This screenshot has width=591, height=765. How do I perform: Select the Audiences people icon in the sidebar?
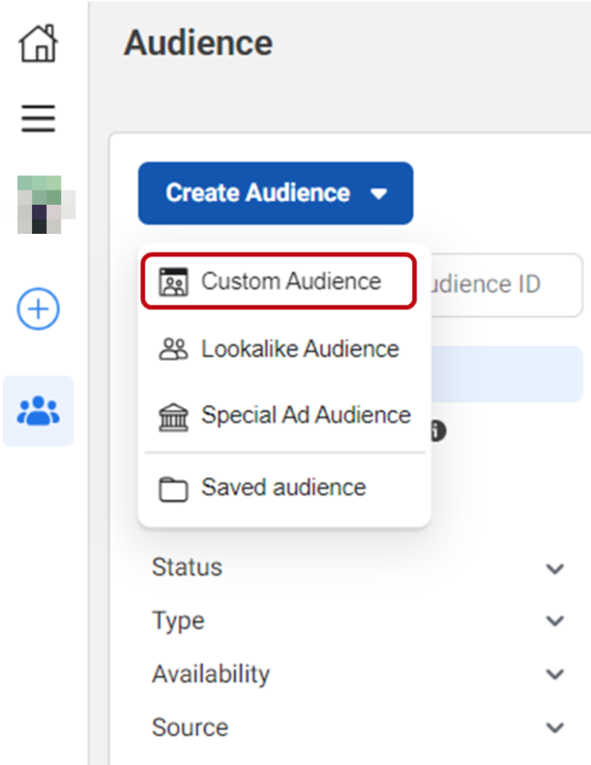tap(38, 411)
